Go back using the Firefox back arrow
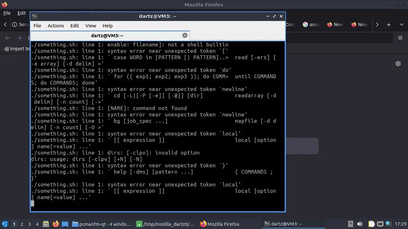Viewport: 408px width, 229px height. point(8,38)
